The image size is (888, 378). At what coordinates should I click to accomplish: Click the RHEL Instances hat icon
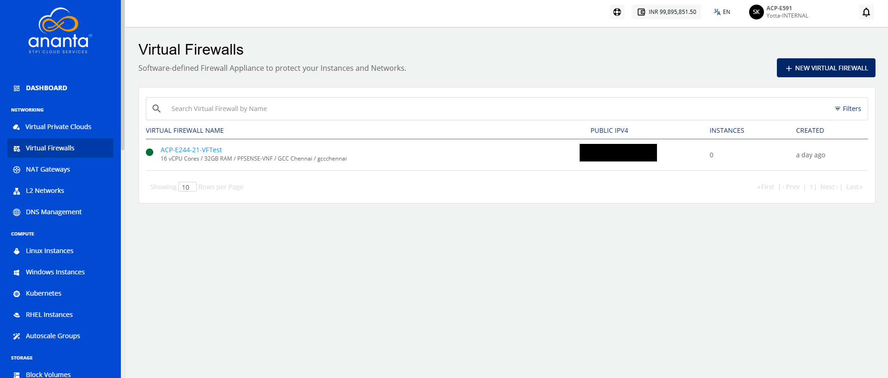tap(17, 315)
